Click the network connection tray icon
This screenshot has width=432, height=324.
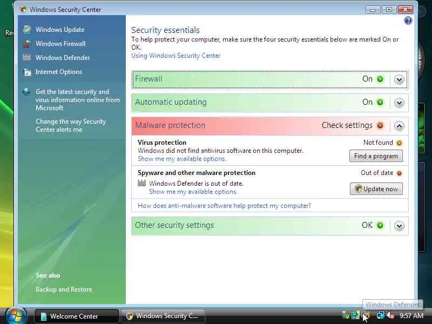tap(381, 315)
